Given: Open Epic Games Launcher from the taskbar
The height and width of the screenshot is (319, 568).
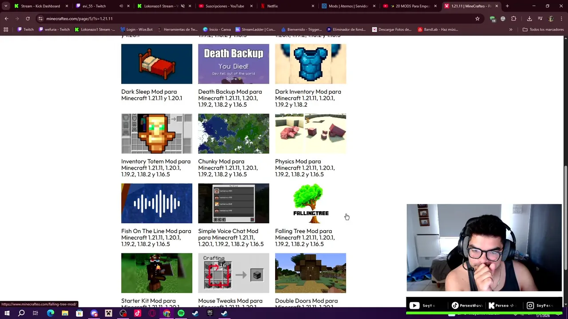Looking at the screenshot, I should 210,313.
